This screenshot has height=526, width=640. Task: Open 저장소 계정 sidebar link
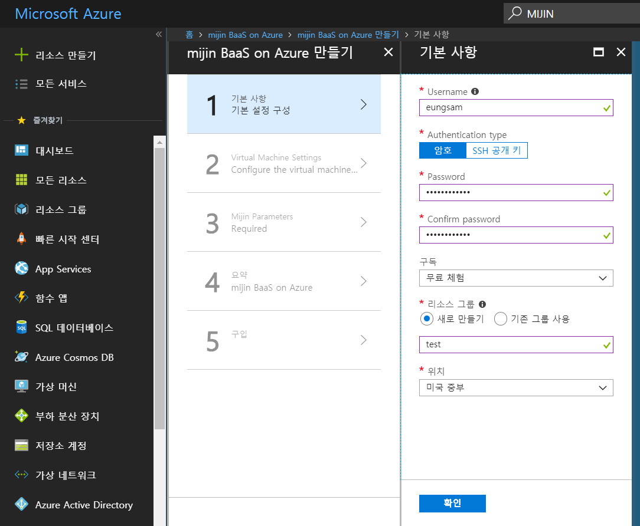tap(61, 446)
